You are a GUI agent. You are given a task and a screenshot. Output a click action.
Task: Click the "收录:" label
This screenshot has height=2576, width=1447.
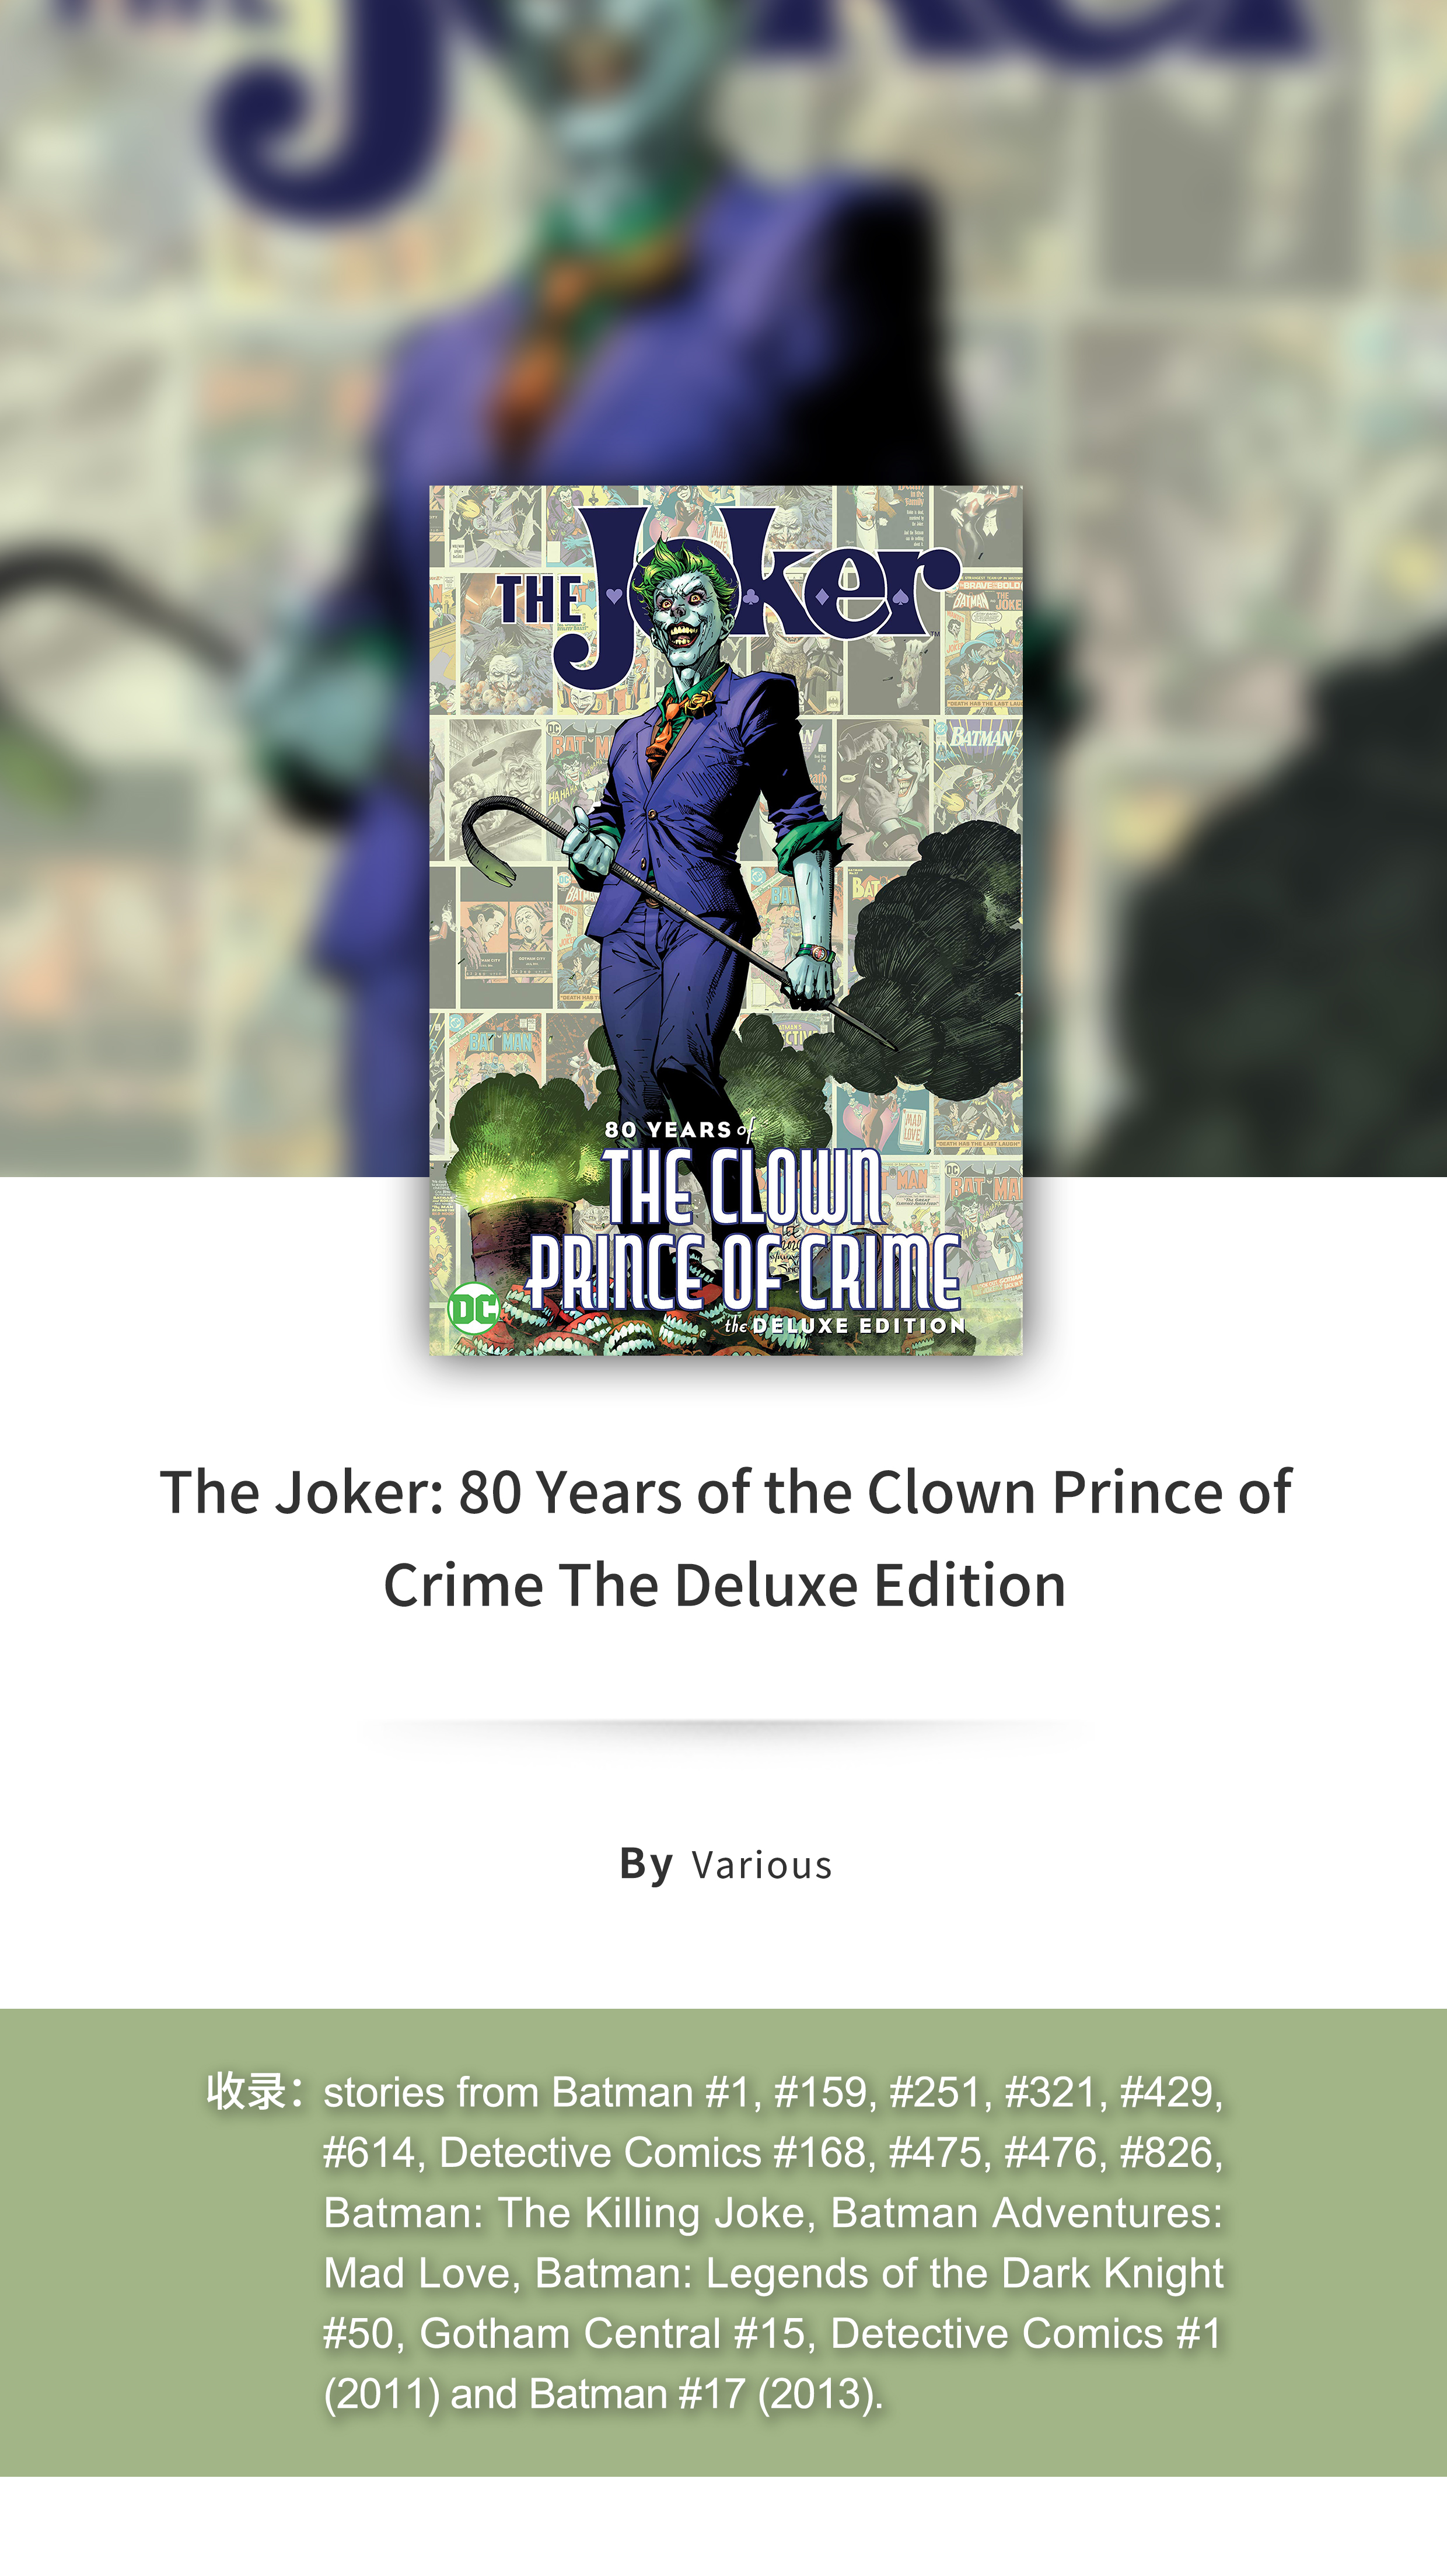[255, 2092]
